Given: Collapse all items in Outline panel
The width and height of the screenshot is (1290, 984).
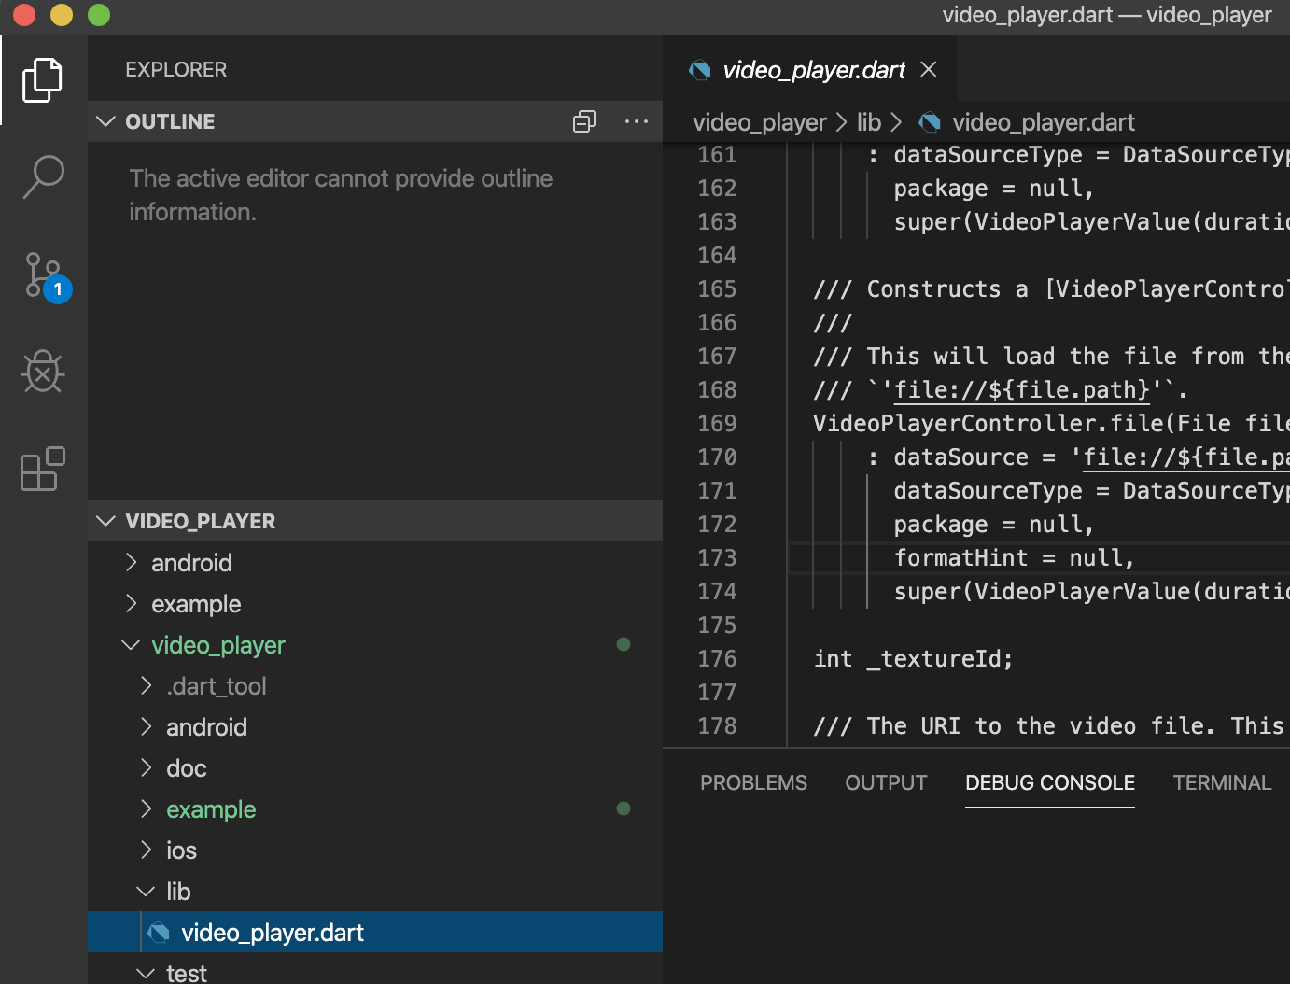Looking at the screenshot, I should 584,121.
